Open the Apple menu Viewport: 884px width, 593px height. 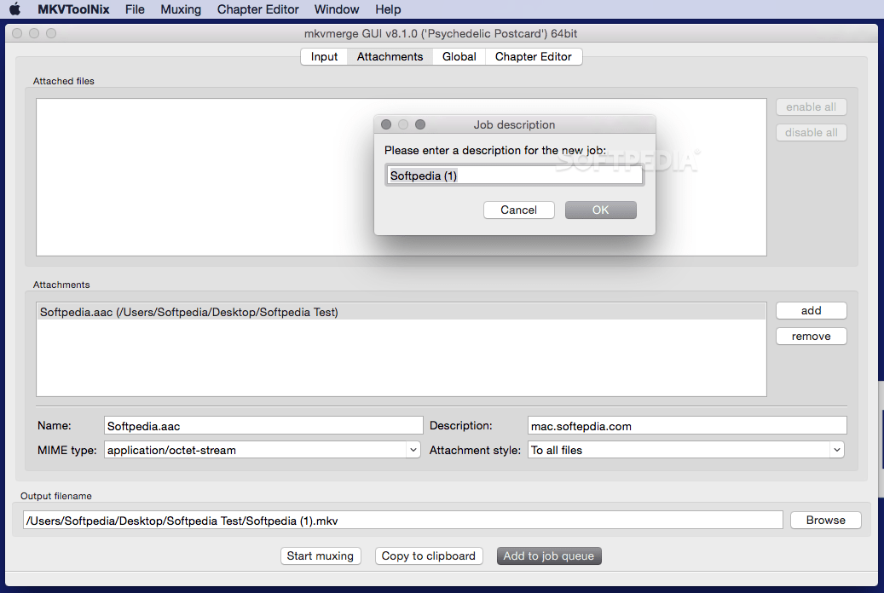(x=15, y=9)
